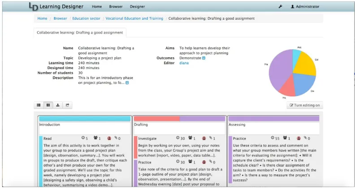Image resolution: width=355 pixels, height=190 pixels.
Task: Click the Administrator user icon
Action: click(x=293, y=7)
